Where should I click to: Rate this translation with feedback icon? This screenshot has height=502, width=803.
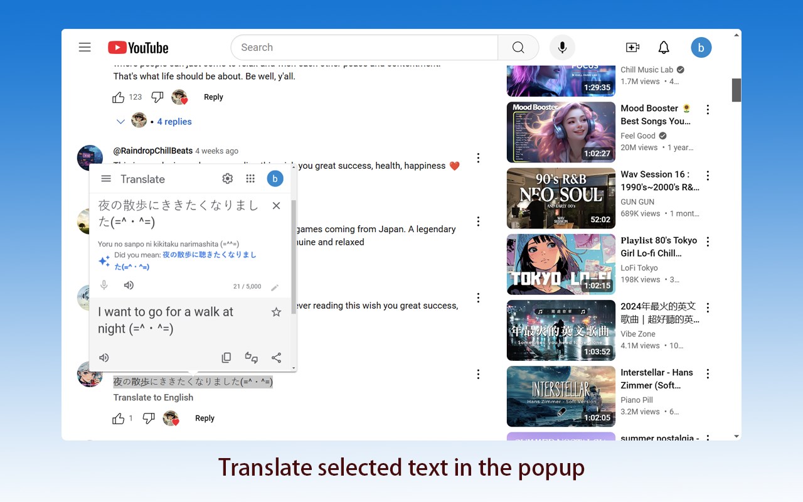click(x=252, y=358)
